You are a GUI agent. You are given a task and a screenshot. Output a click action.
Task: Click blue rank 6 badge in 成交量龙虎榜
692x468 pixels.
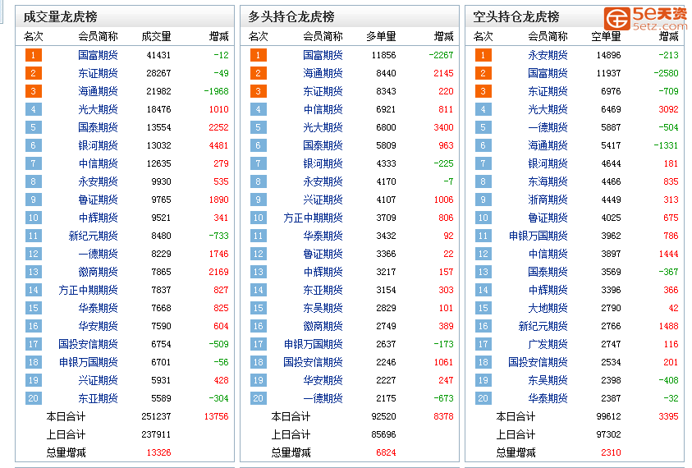click(x=33, y=145)
